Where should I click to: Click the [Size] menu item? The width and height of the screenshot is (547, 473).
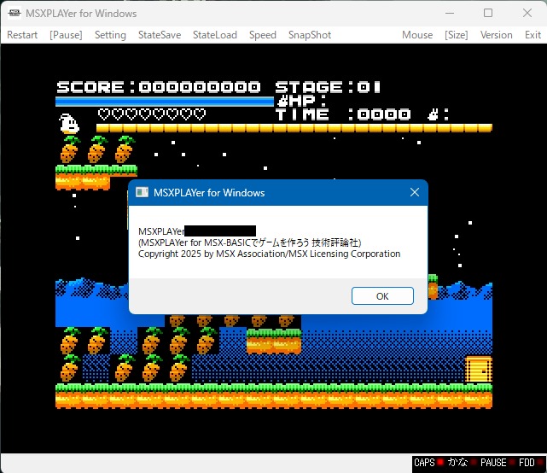(457, 35)
